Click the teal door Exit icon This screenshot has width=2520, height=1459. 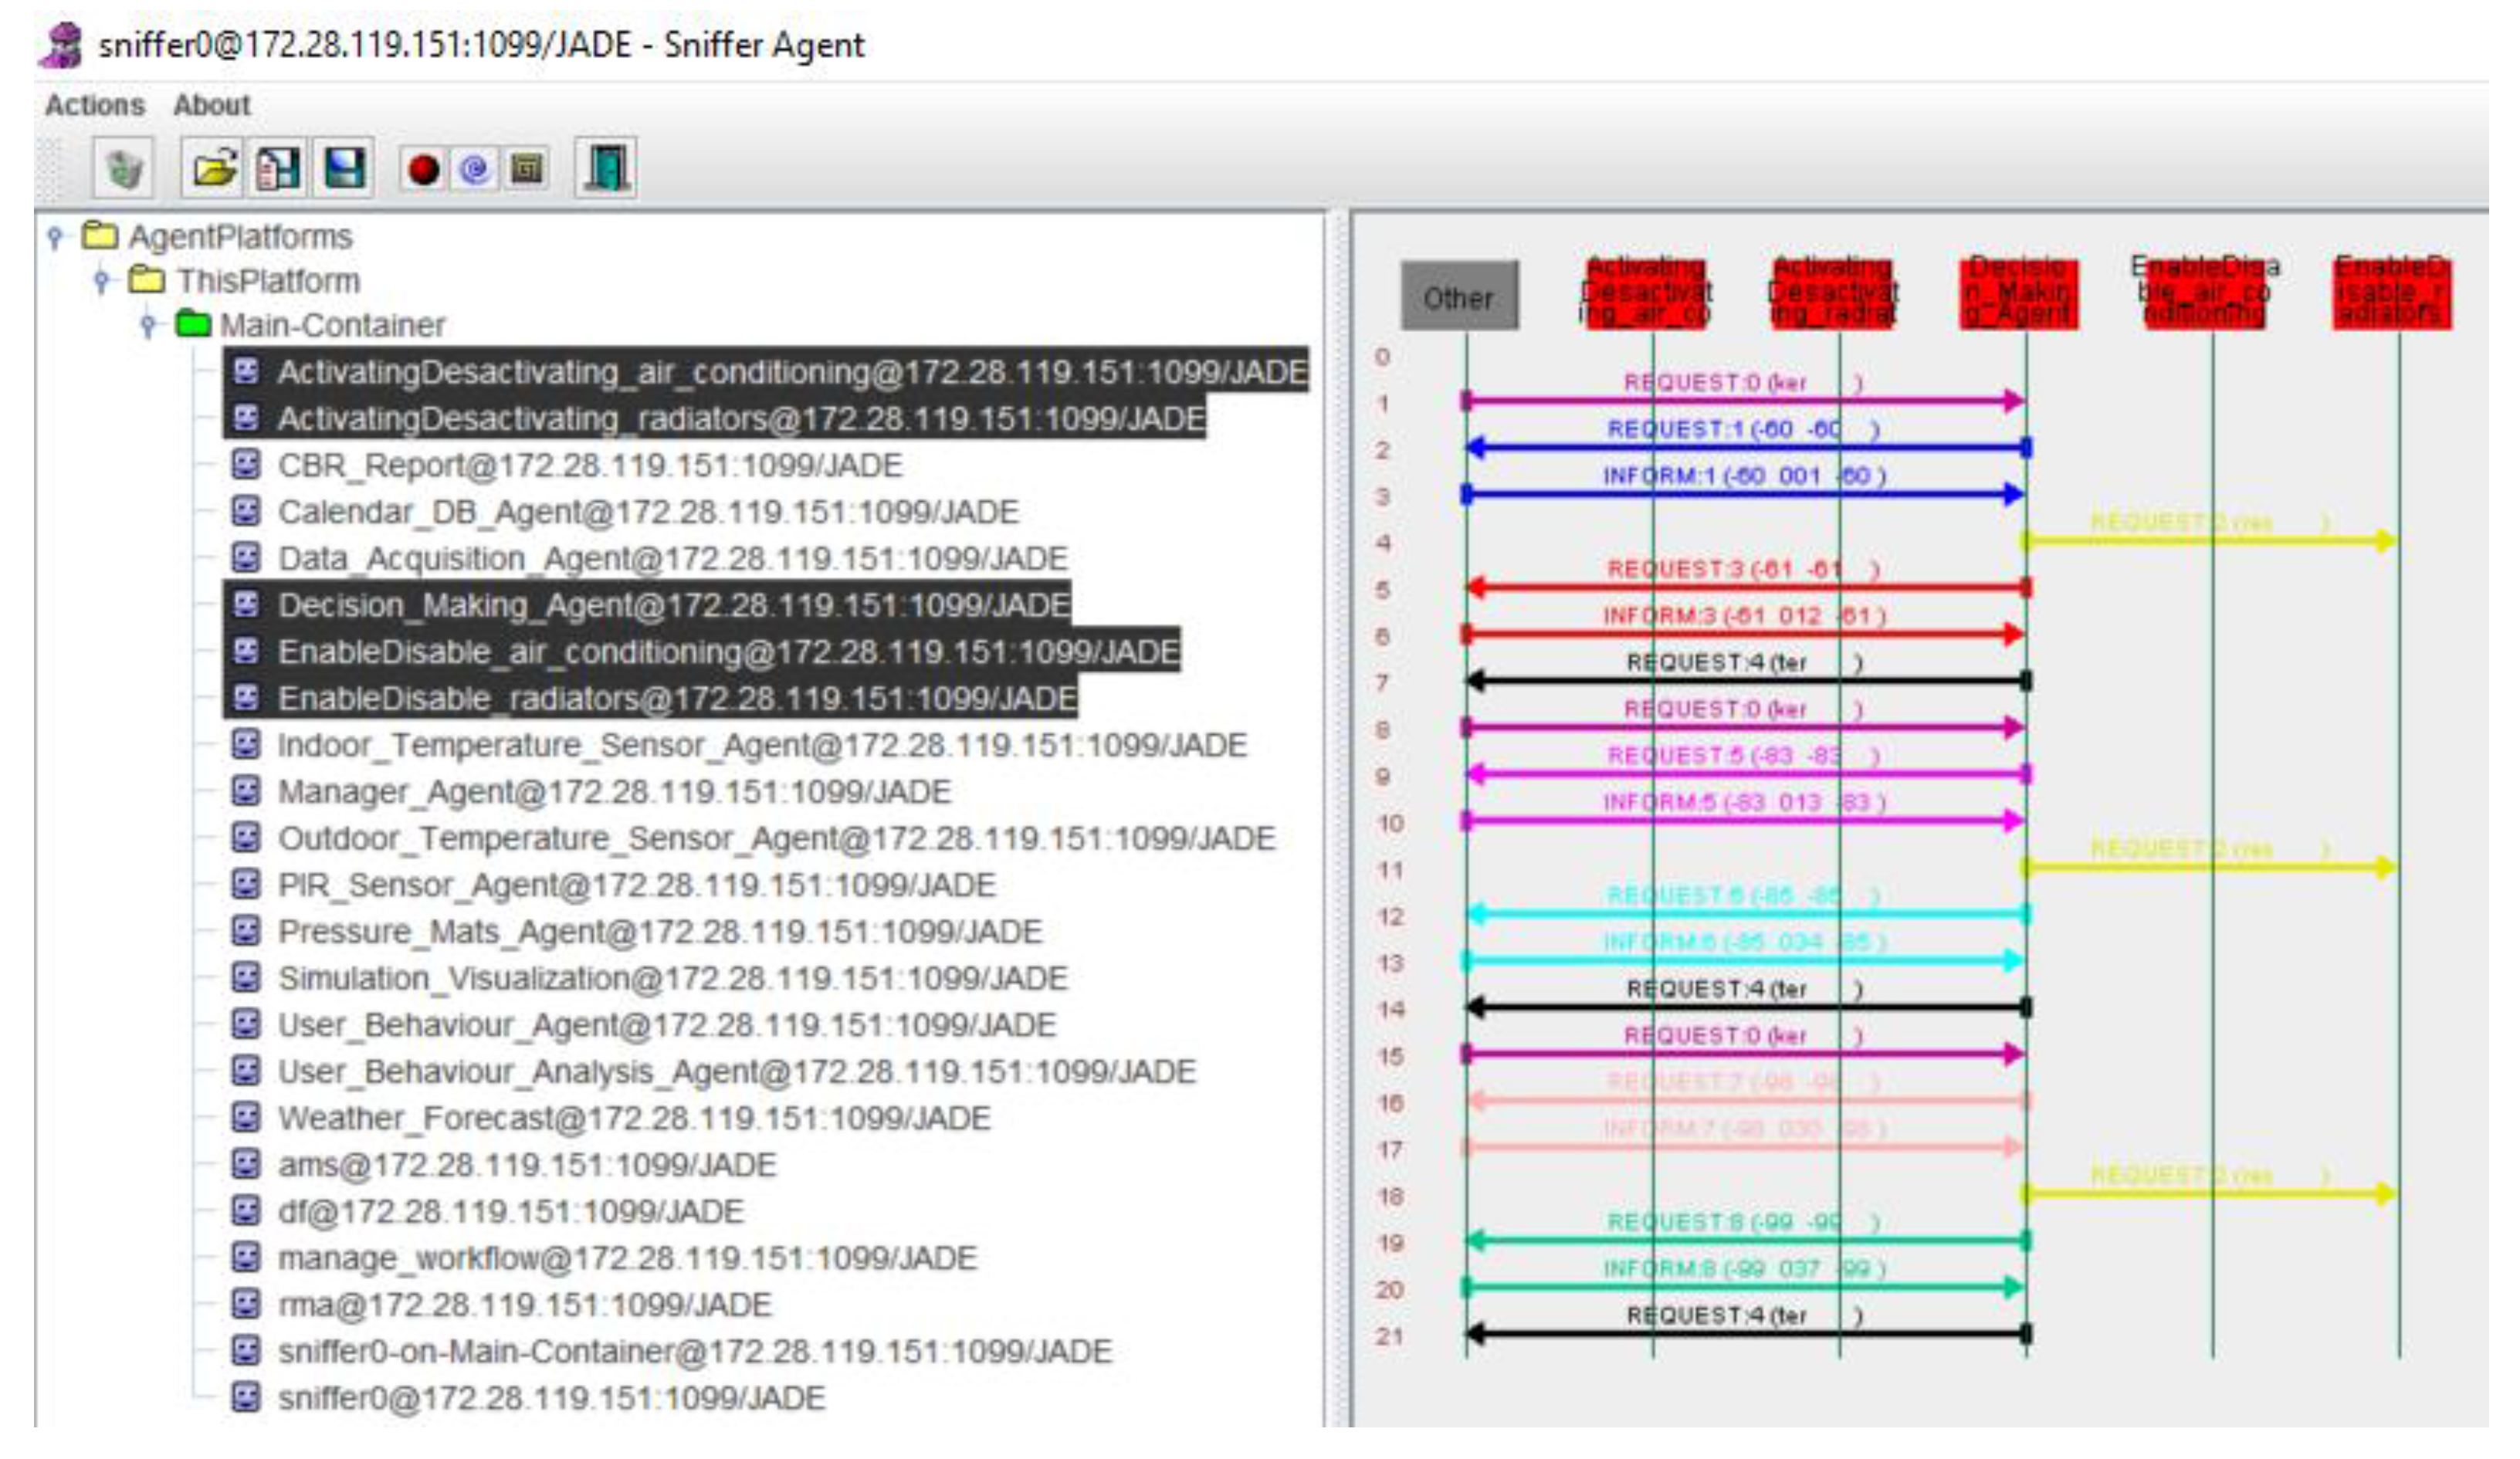606,168
